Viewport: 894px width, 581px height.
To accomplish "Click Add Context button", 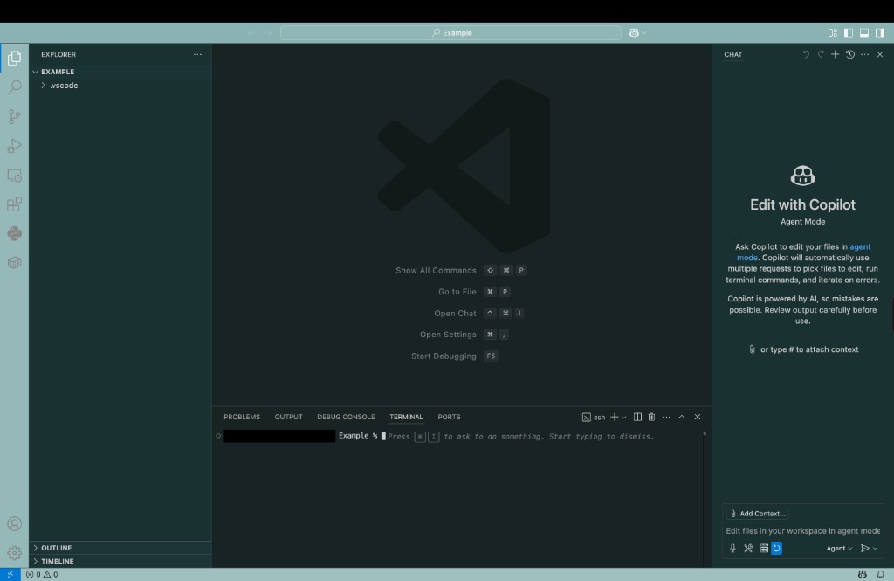I will point(757,514).
